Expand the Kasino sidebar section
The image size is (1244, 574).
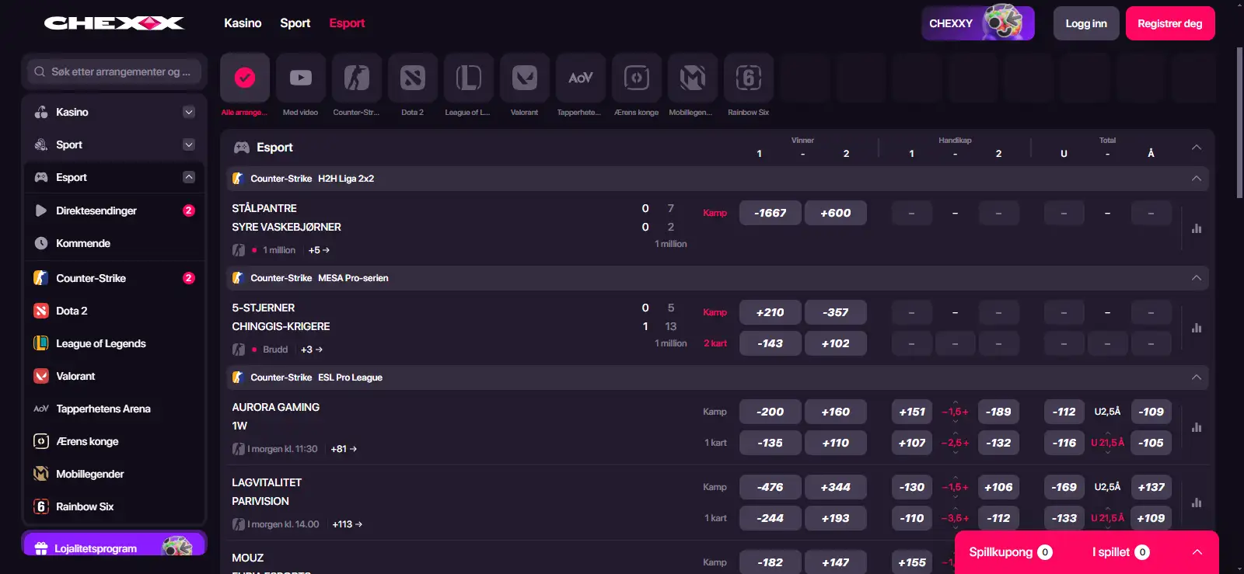pos(189,112)
